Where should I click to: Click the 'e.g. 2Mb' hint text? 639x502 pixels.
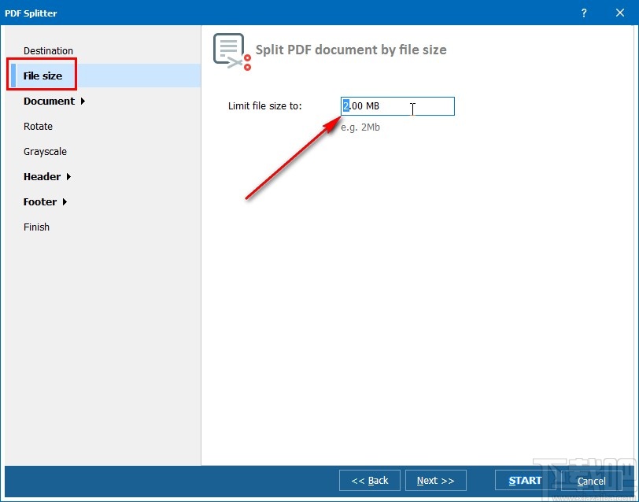pyautogui.click(x=360, y=127)
